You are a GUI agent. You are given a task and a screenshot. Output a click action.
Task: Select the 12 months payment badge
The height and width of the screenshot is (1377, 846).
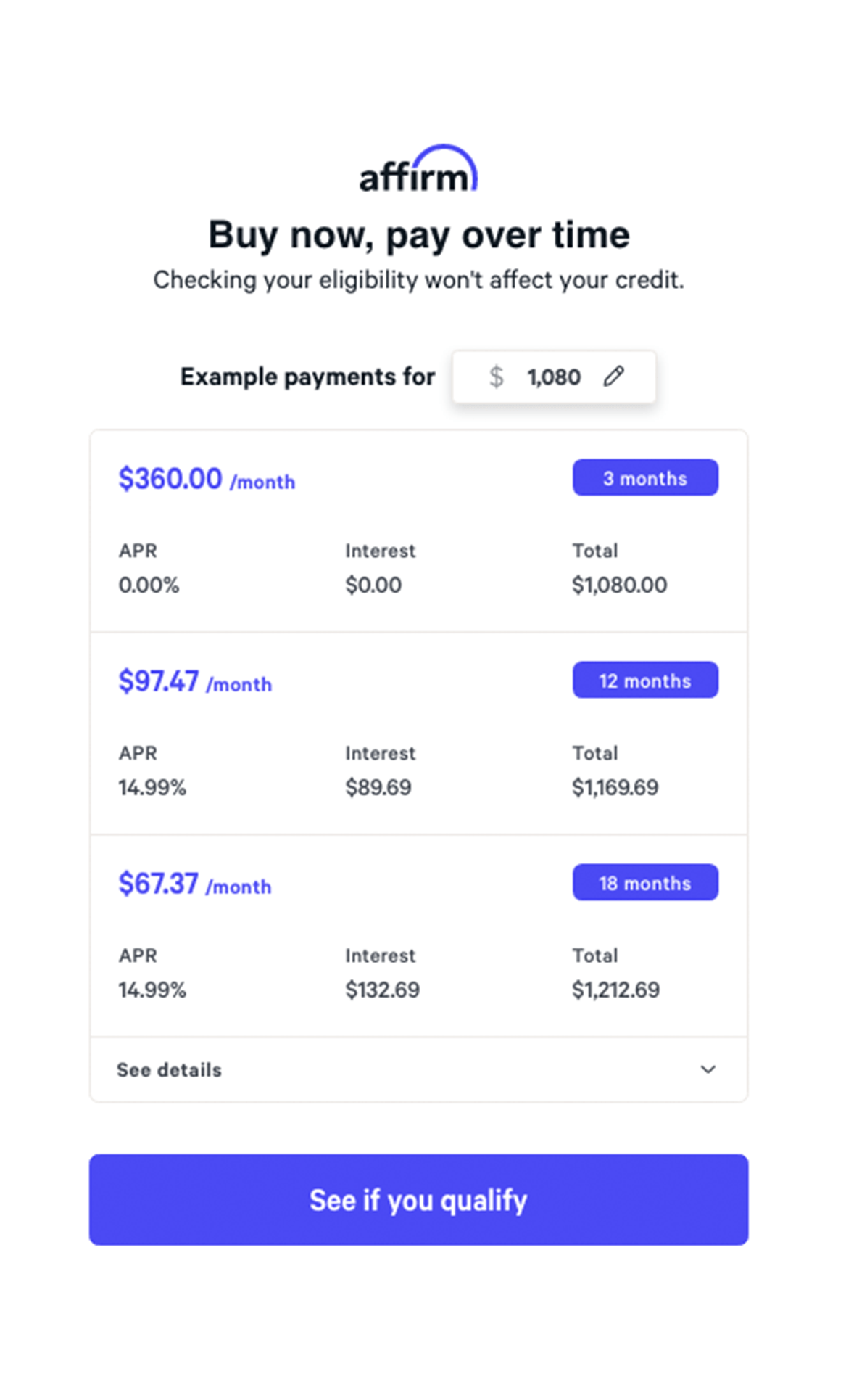(644, 680)
